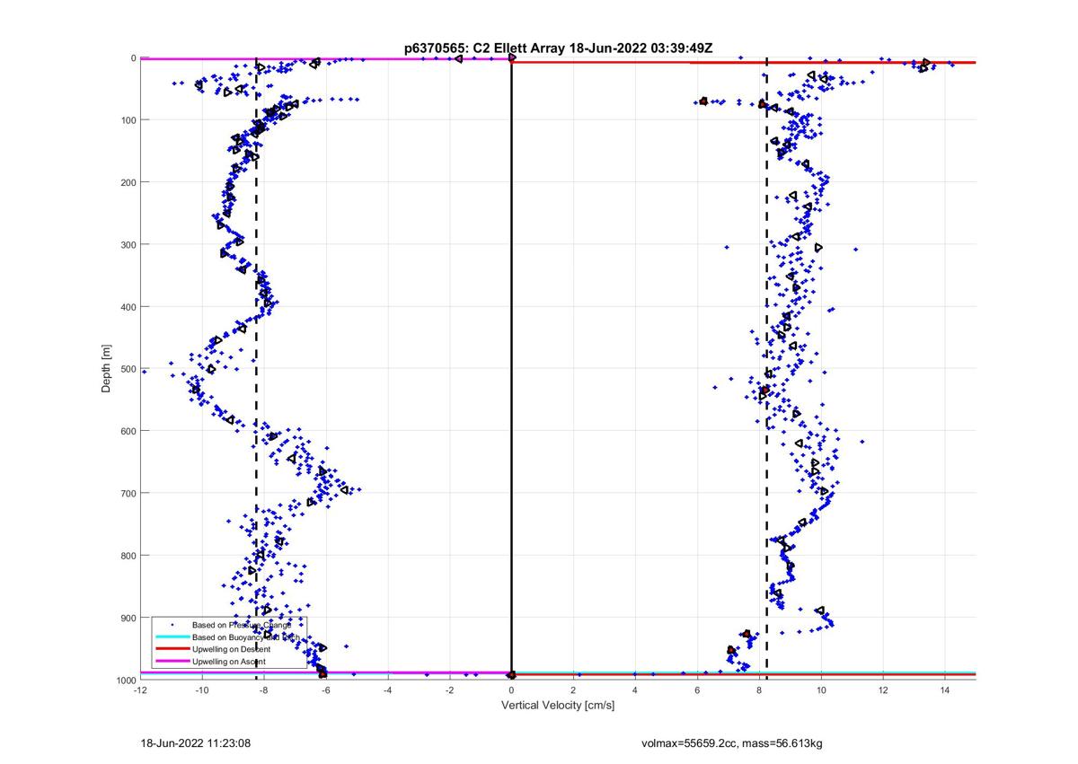Click the x-axis tick label '-12'
The height and width of the screenshot is (764, 1078).
click(140, 690)
